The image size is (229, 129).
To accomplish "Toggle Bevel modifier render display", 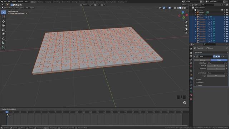I will pyautogui.click(x=219, y=57).
